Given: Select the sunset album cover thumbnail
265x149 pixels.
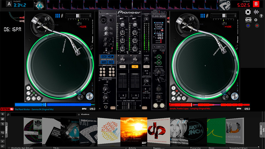Looking at the screenshot, I should pyautogui.click(x=134, y=131).
